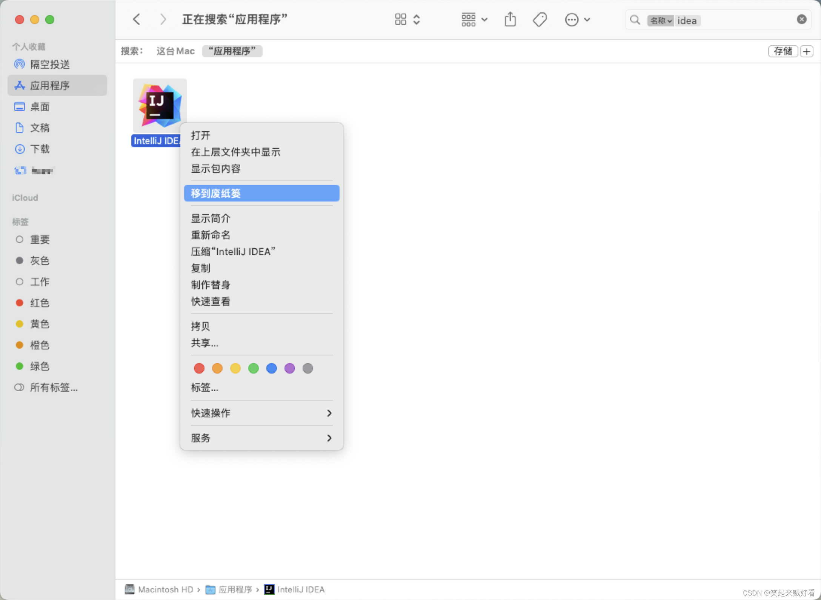
Task: Select “应用程序” search scope
Action: (232, 51)
